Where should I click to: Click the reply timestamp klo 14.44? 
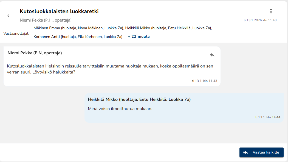[267, 117]
